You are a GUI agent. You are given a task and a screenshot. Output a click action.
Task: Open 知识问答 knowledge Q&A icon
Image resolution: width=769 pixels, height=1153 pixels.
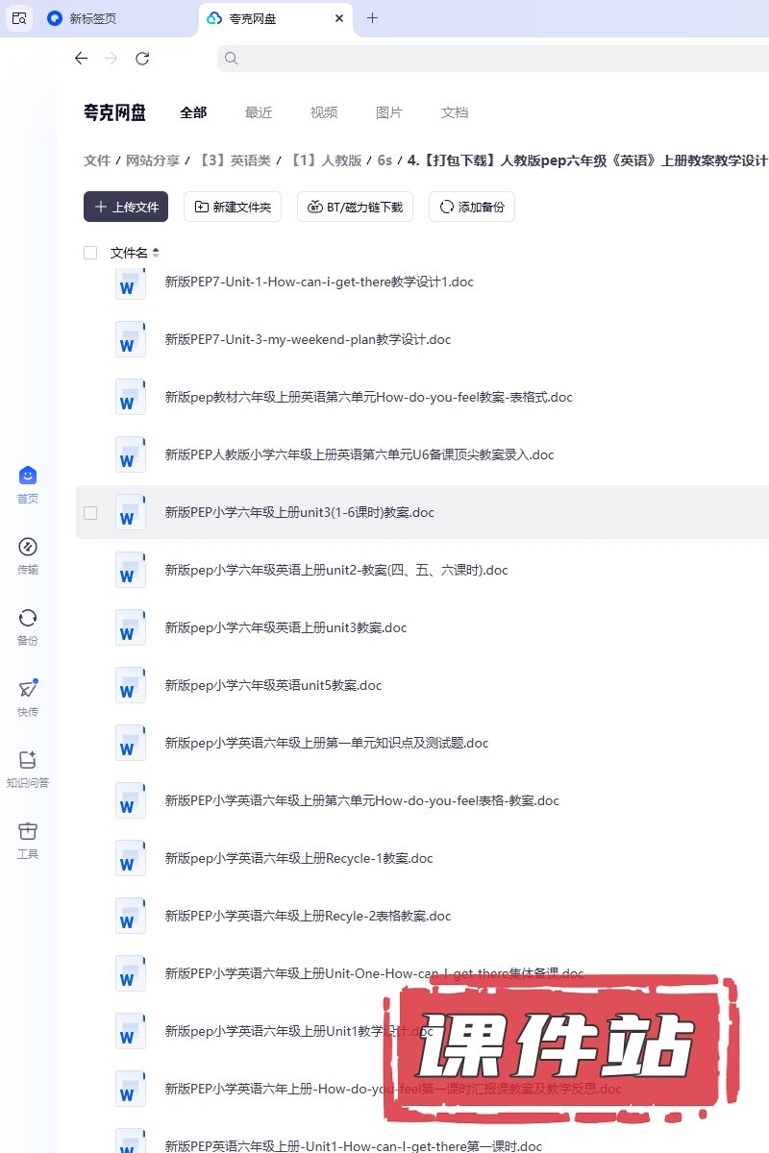point(28,761)
